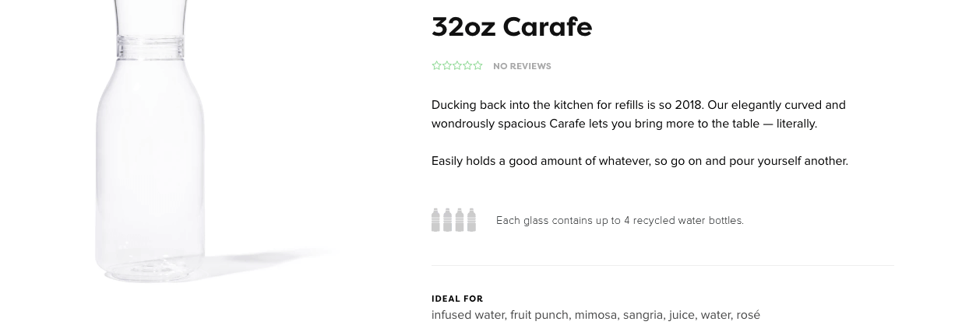Choose the third star in rating row
969x325 pixels.
(457, 66)
